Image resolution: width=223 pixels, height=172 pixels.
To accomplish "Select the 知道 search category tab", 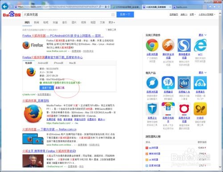I will [x=55, y=22].
